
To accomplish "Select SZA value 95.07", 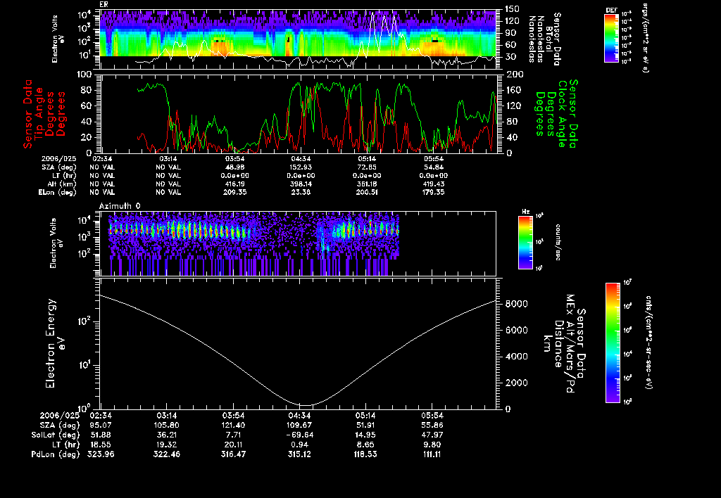I will click(x=101, y=425).
